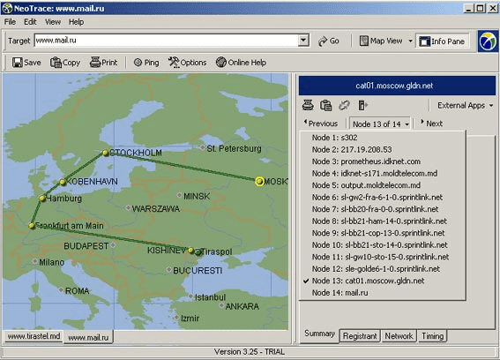Open the Help menu
Image resolution: width=500 pixels, height=360 pixels.
point(76,22)
